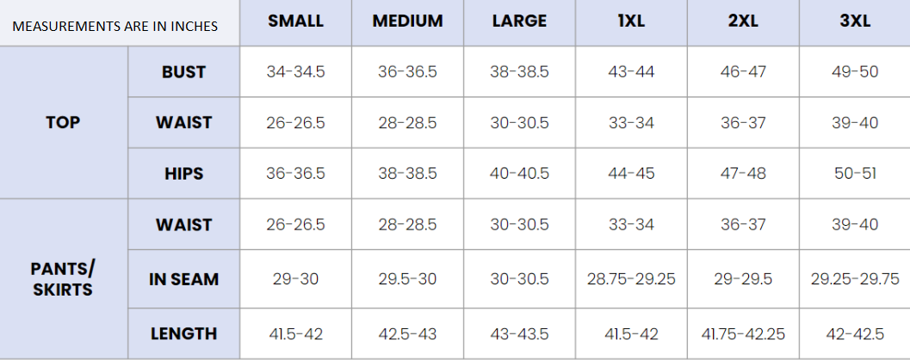Select the BUST row label

pos(183,72)
